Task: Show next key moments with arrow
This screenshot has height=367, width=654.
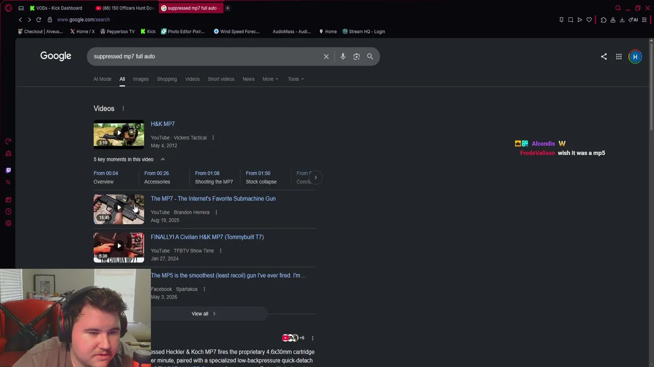Action: 316,177
